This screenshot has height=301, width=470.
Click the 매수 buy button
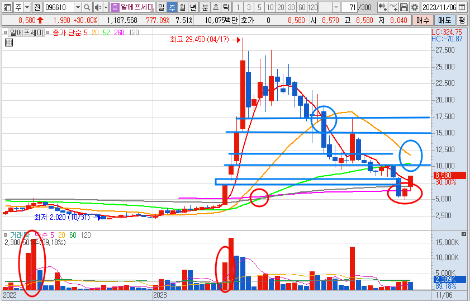[423, 20]
